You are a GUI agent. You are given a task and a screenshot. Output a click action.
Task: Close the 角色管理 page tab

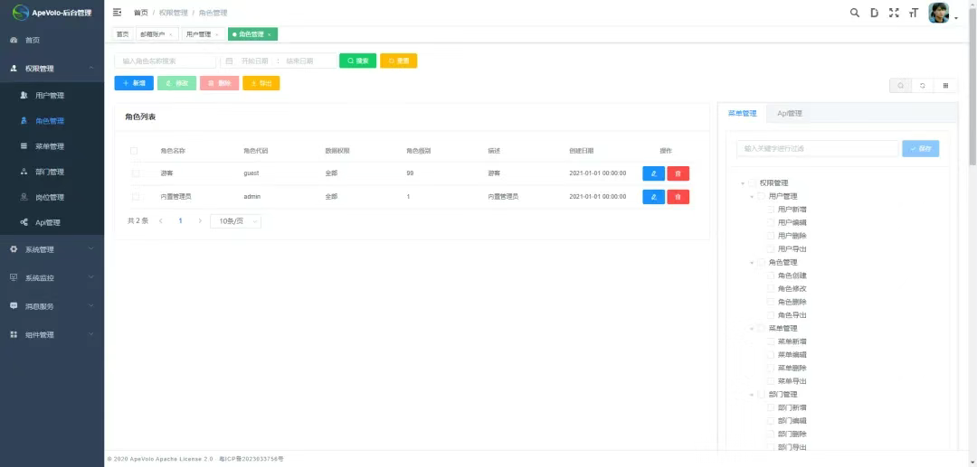click(270, 35)
